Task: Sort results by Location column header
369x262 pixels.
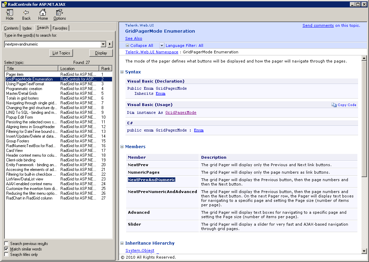Action: (x=78, y=69)
